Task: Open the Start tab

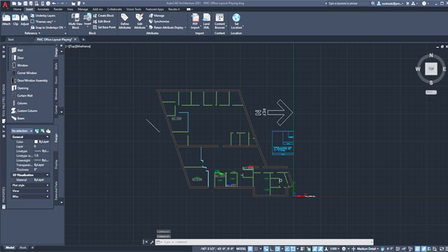Action: [x=11, y=39]
